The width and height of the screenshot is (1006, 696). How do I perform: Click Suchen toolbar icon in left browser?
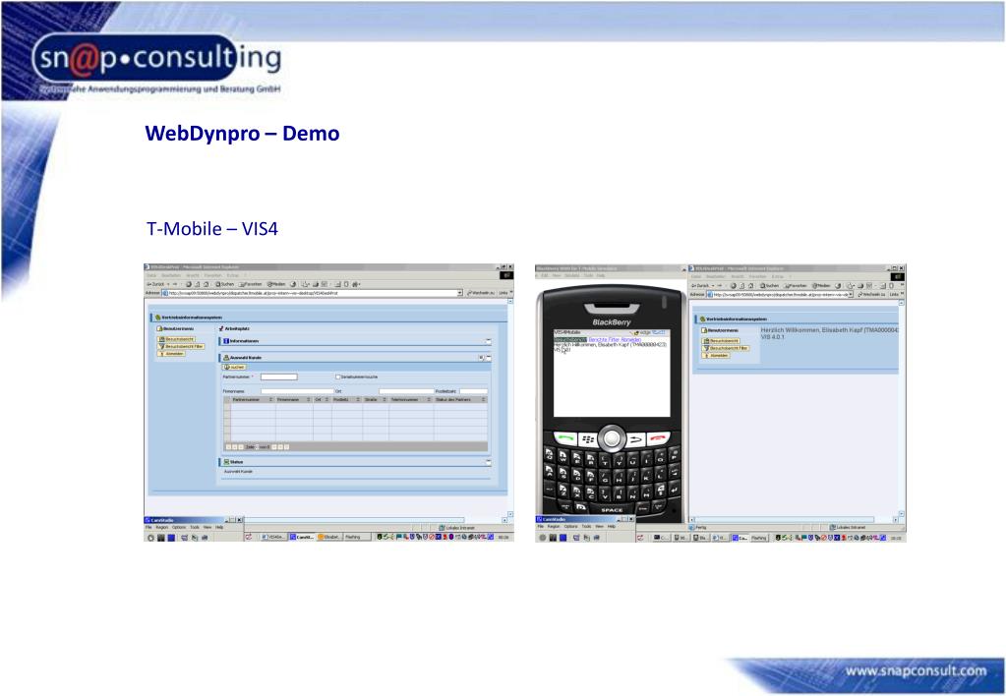pos(225,283)
